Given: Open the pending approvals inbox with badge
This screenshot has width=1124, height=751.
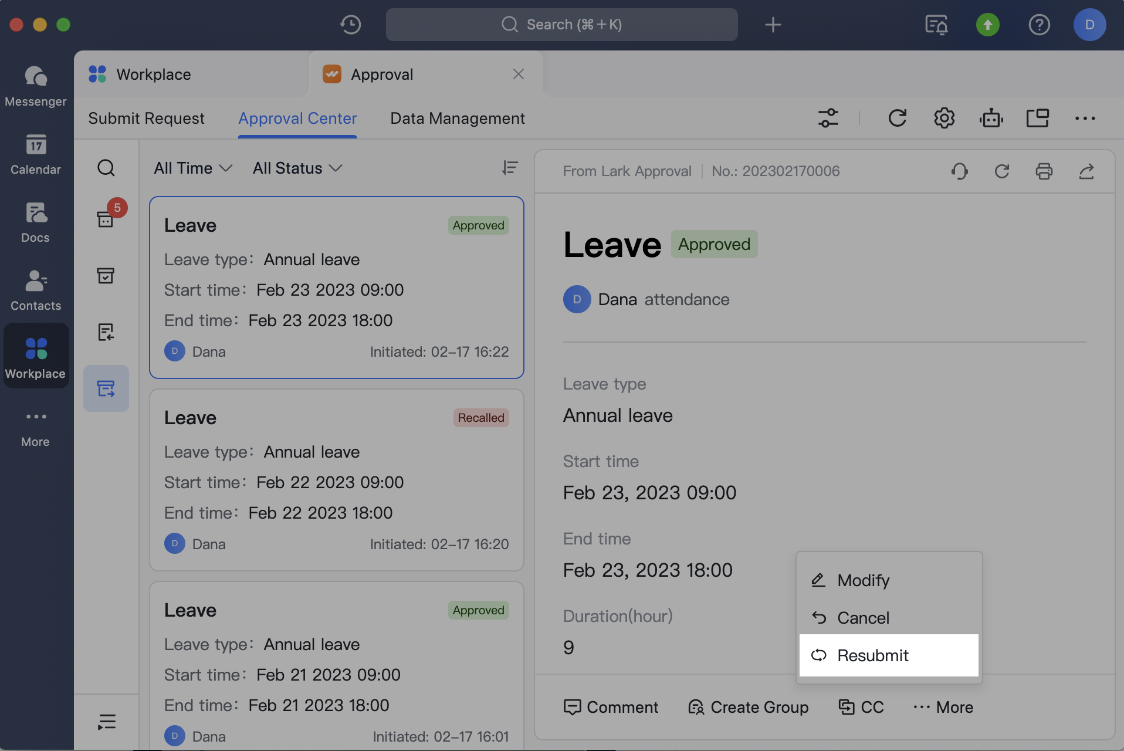Looking at the screenshot, I should pos(106,218).
